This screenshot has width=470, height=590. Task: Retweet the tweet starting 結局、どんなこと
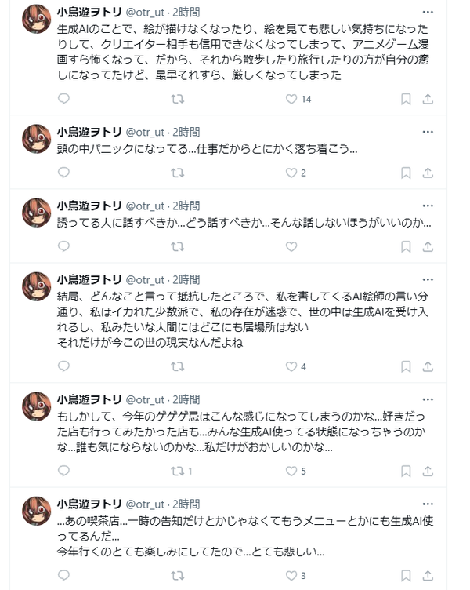[x=177, y=366]
